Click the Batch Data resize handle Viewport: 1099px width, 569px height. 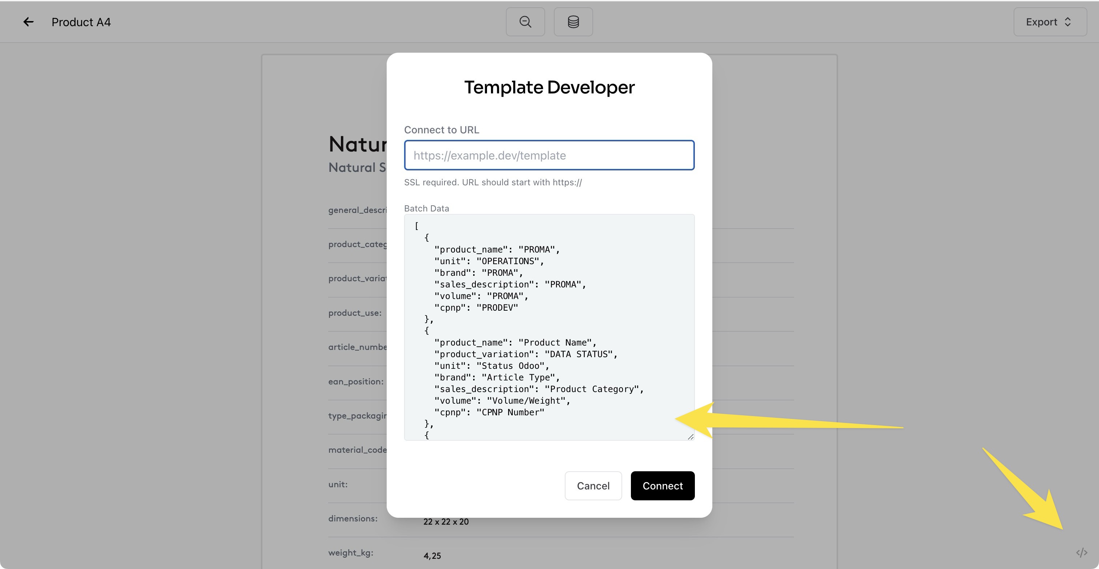[x=690, y=436]
